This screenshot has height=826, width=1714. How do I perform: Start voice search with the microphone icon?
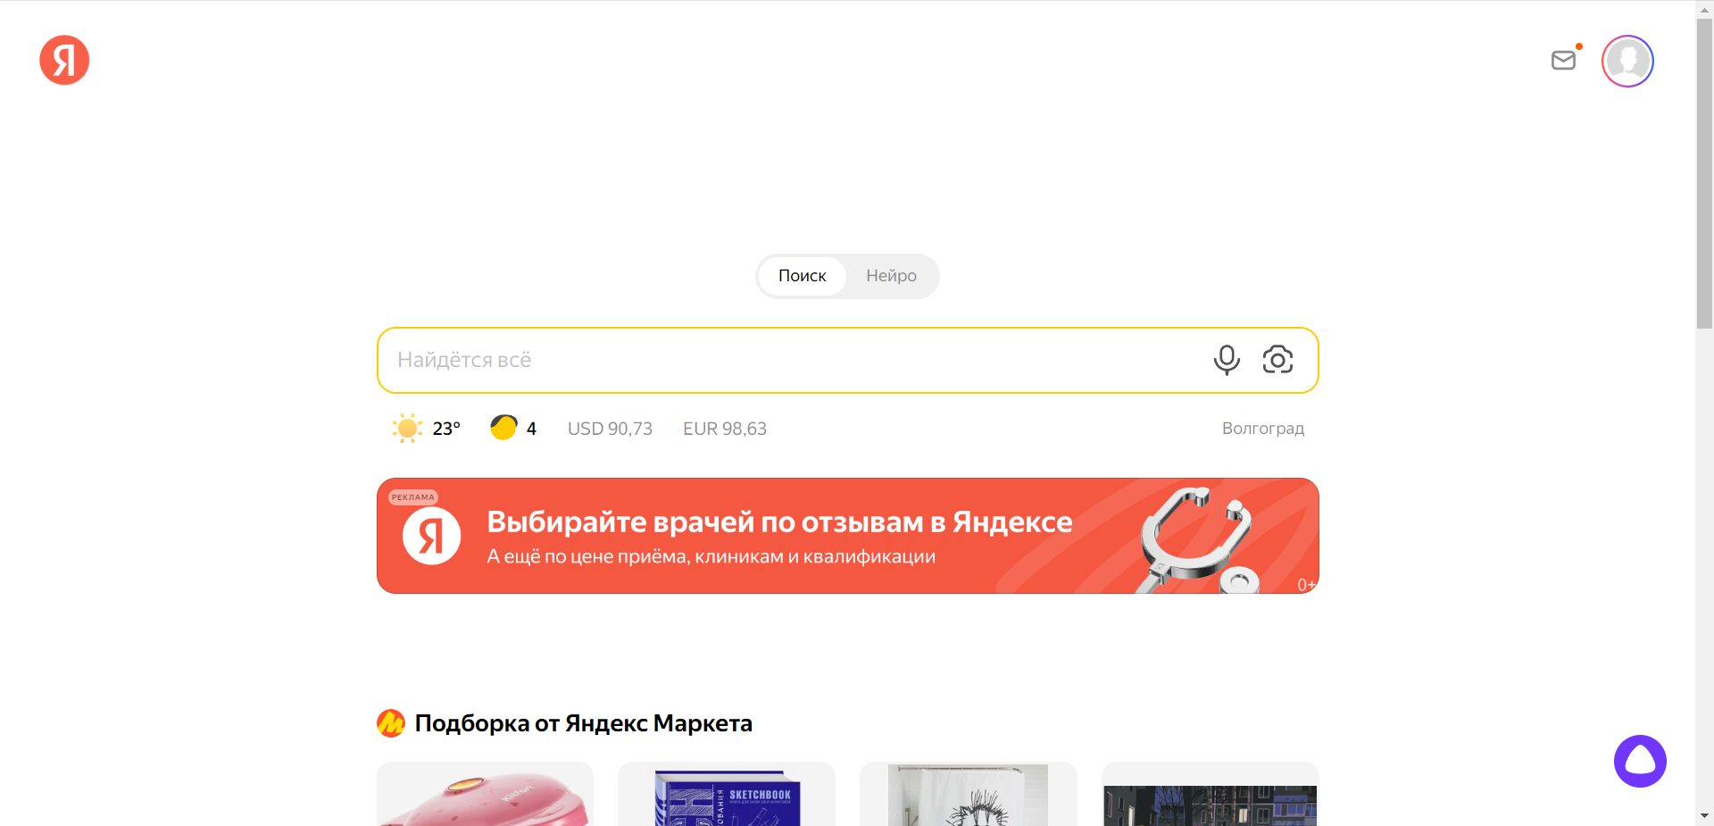pos(1227,360)
